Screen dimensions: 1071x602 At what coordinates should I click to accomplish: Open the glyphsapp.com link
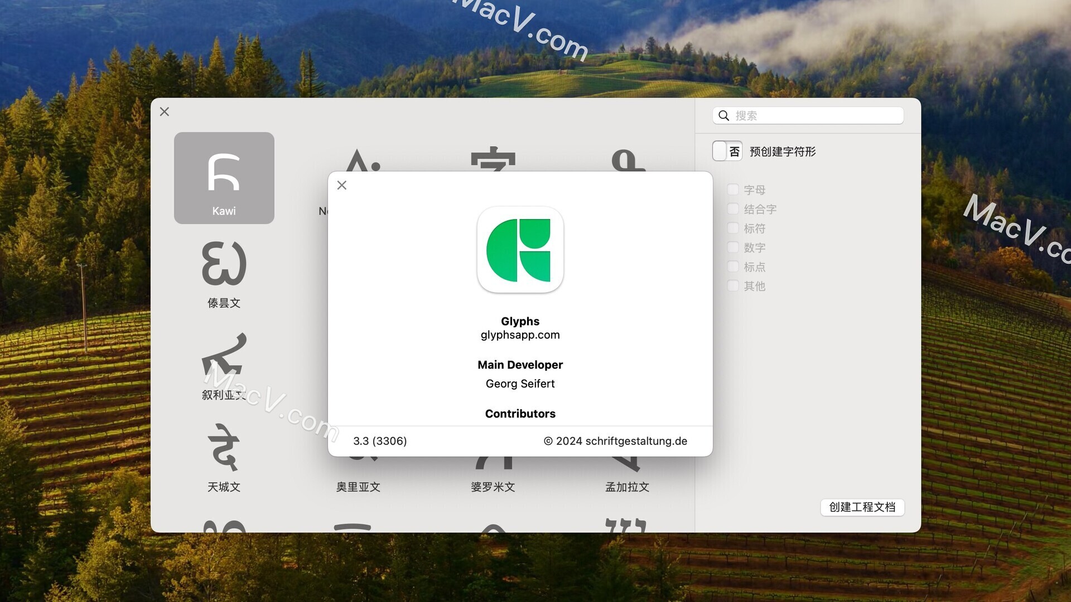pyautogui.click(x=520, y=335)
